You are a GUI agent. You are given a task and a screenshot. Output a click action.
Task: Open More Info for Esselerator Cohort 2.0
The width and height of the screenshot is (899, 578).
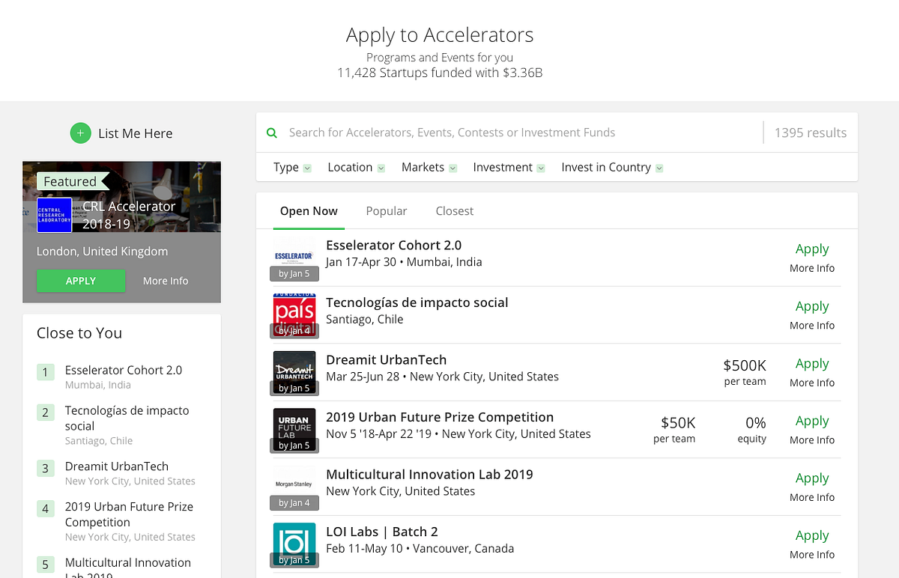click(812, 268)
